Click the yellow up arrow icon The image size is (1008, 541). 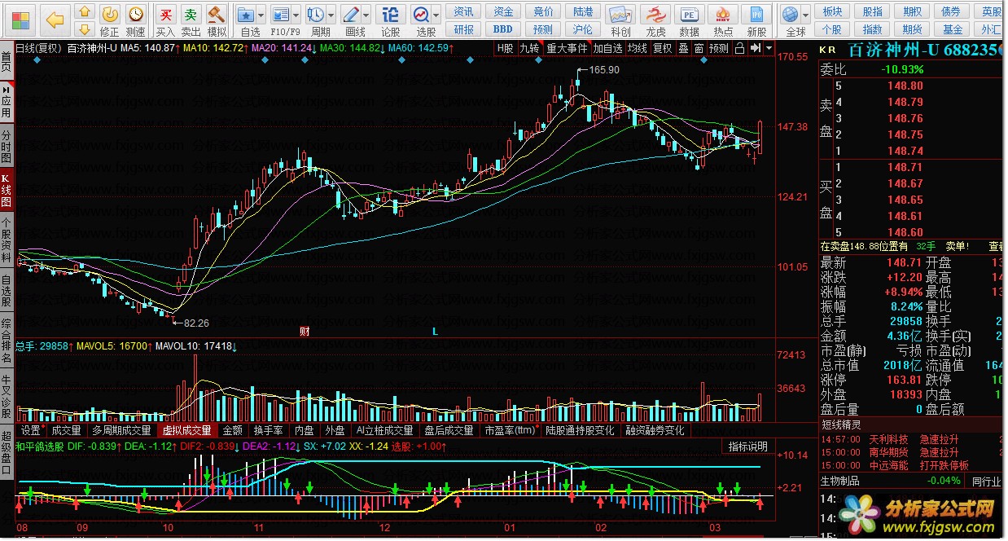pyautogui.click(x=84, y=11)
